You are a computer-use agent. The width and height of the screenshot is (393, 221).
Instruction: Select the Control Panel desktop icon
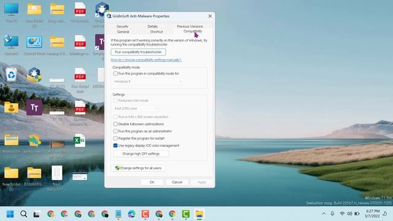coord(34,45)
